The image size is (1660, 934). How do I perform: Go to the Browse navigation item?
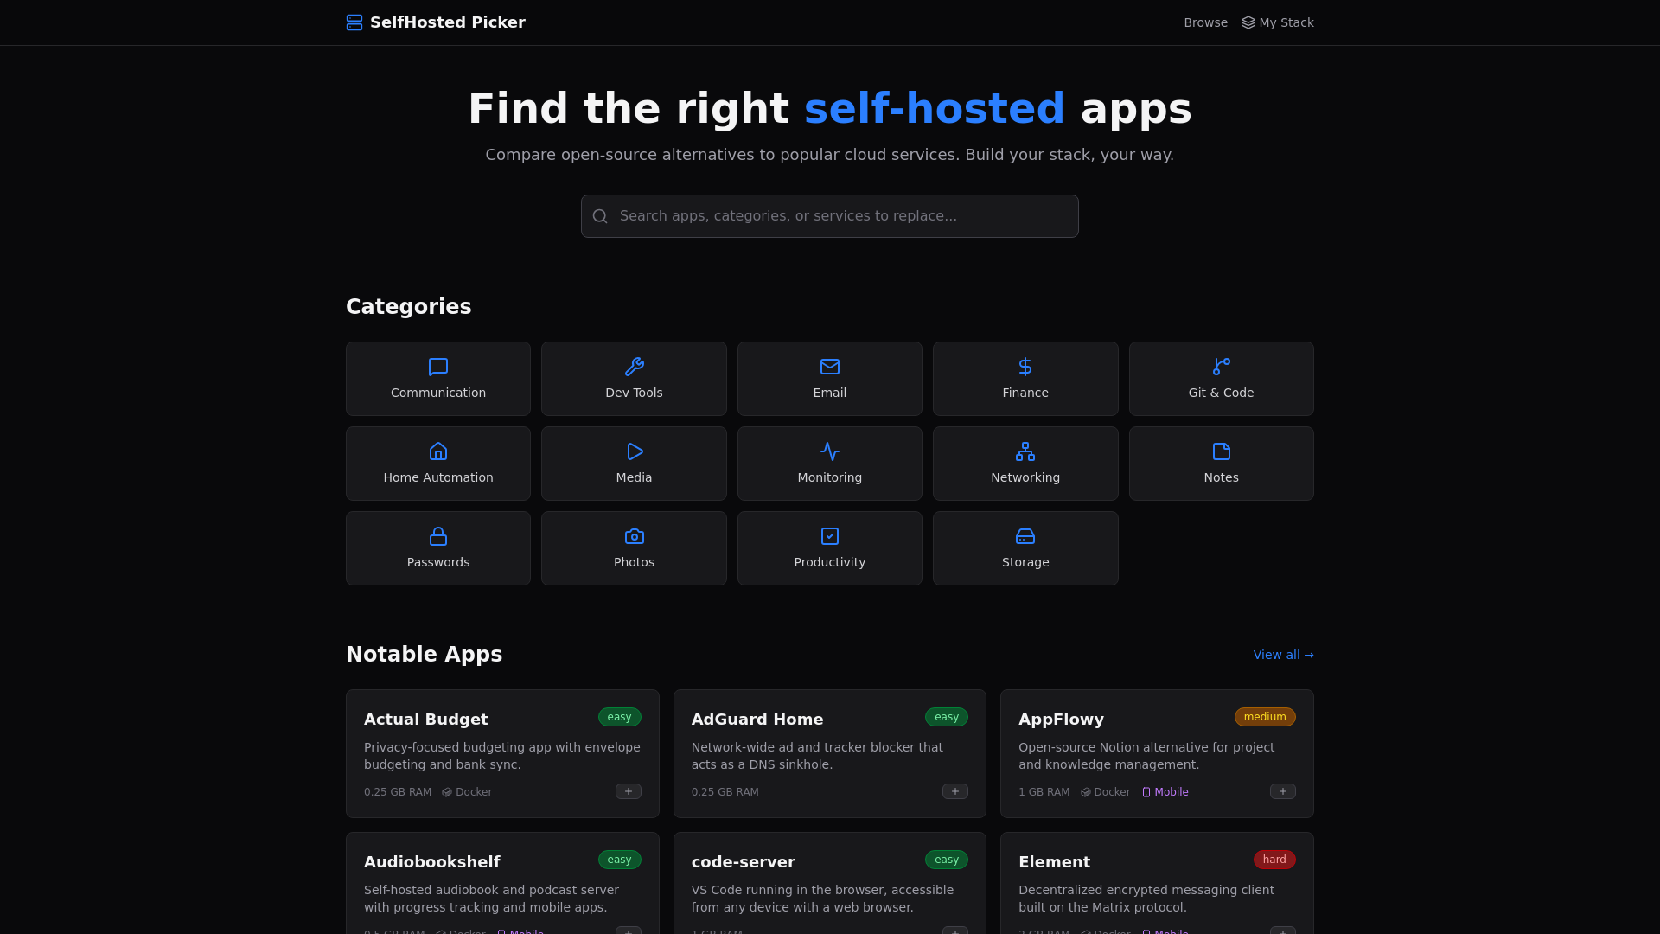(x=1205, y=22)
